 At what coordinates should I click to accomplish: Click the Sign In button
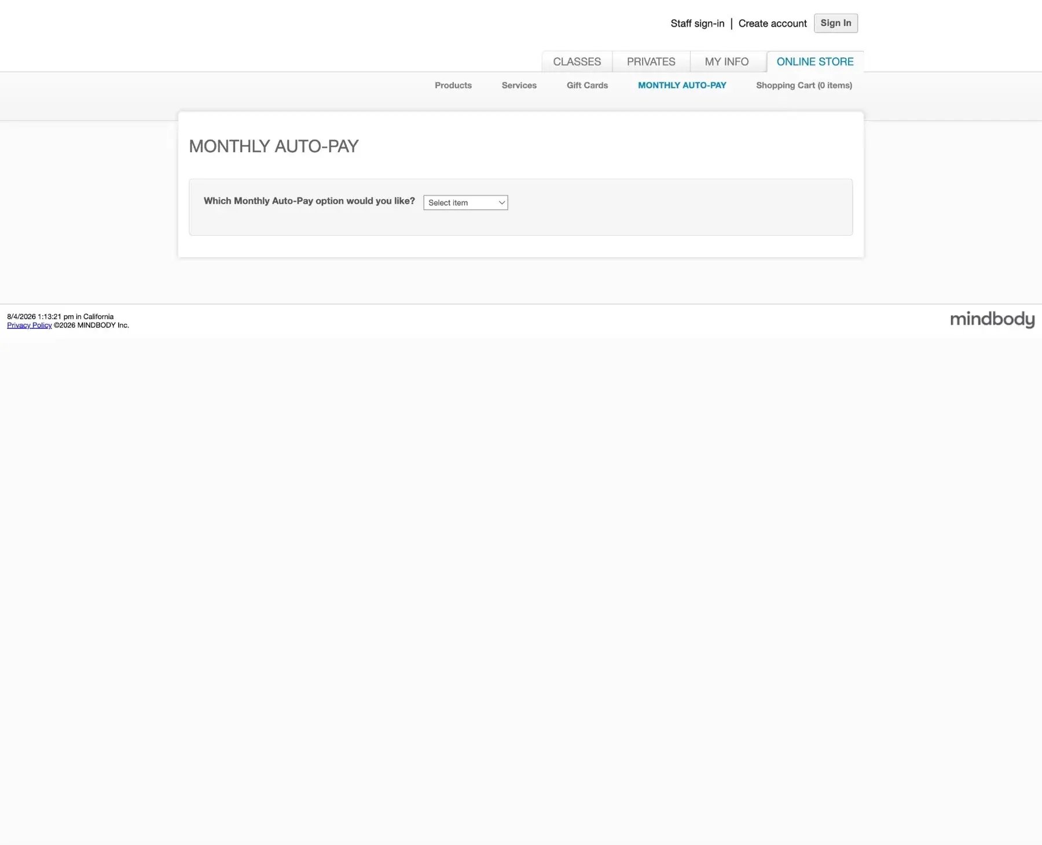pos(835,23)
